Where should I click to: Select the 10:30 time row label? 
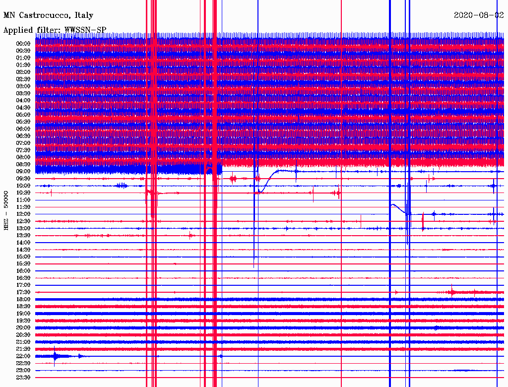[x=23, y=193]
